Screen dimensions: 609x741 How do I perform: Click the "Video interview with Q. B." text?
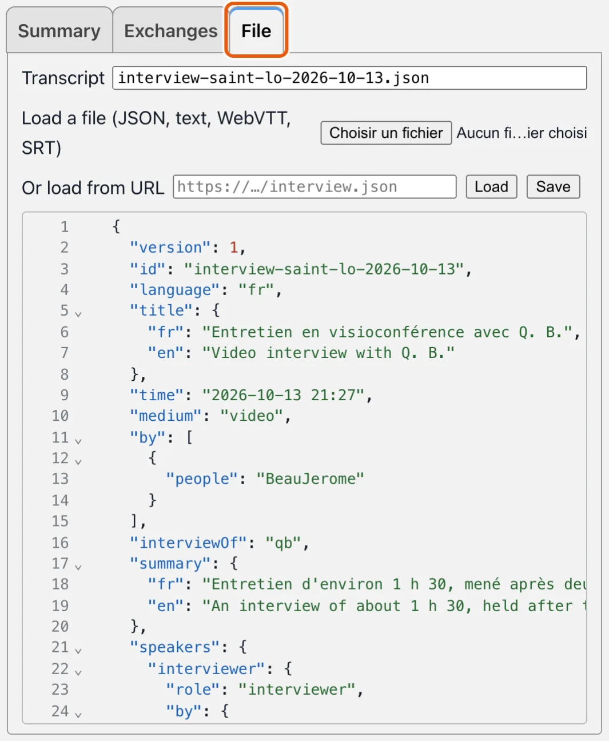[328, 353]
